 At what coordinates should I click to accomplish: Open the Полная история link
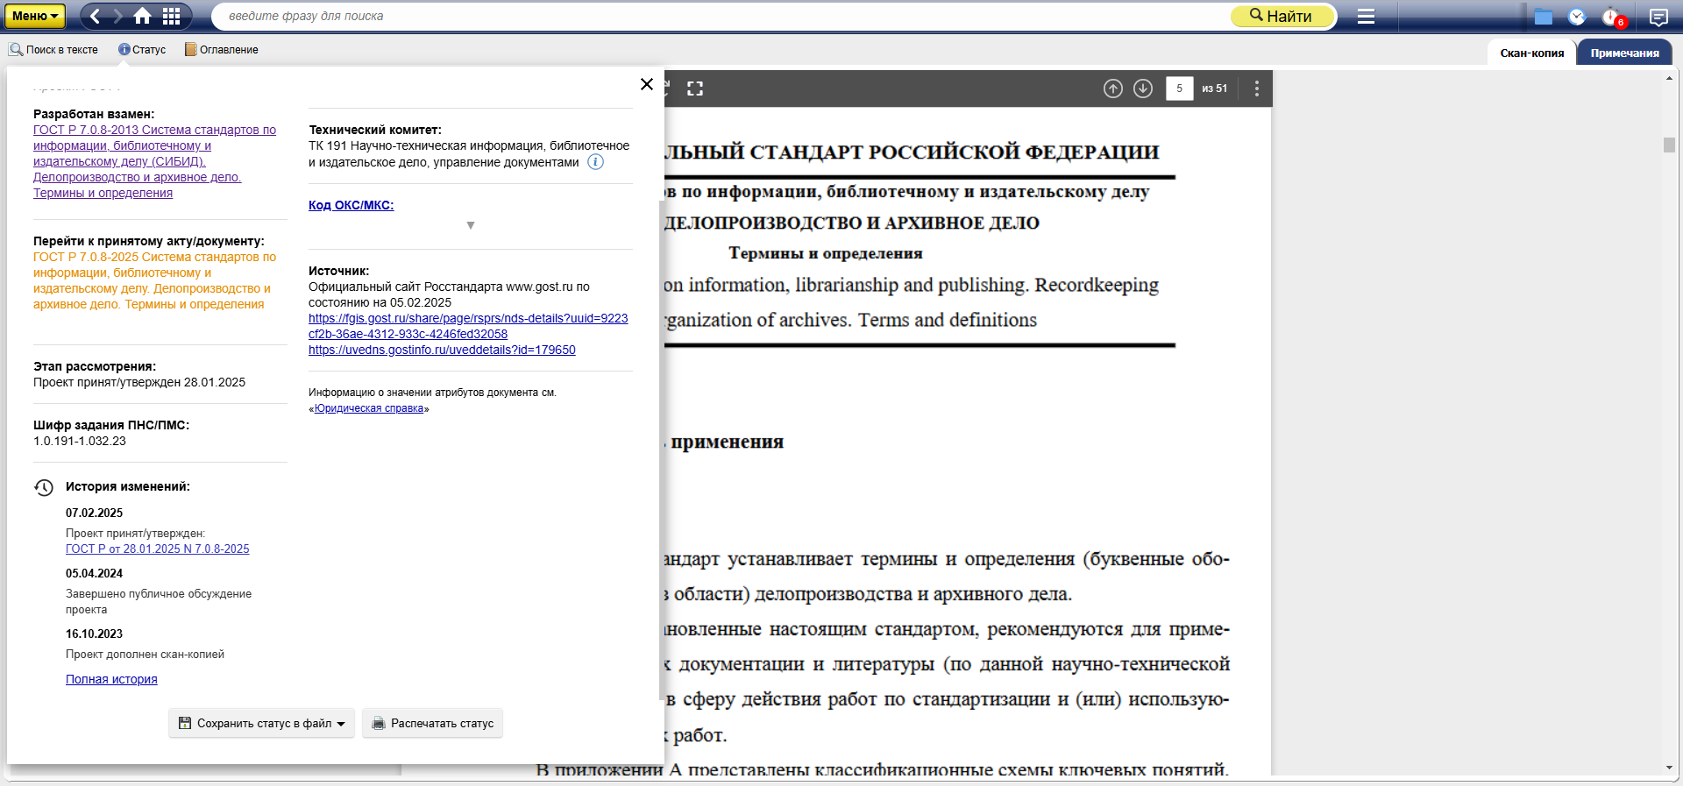(x=111, y=679)
